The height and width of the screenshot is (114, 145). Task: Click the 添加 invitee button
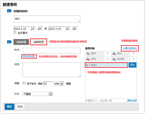click(x=132, y=65)
